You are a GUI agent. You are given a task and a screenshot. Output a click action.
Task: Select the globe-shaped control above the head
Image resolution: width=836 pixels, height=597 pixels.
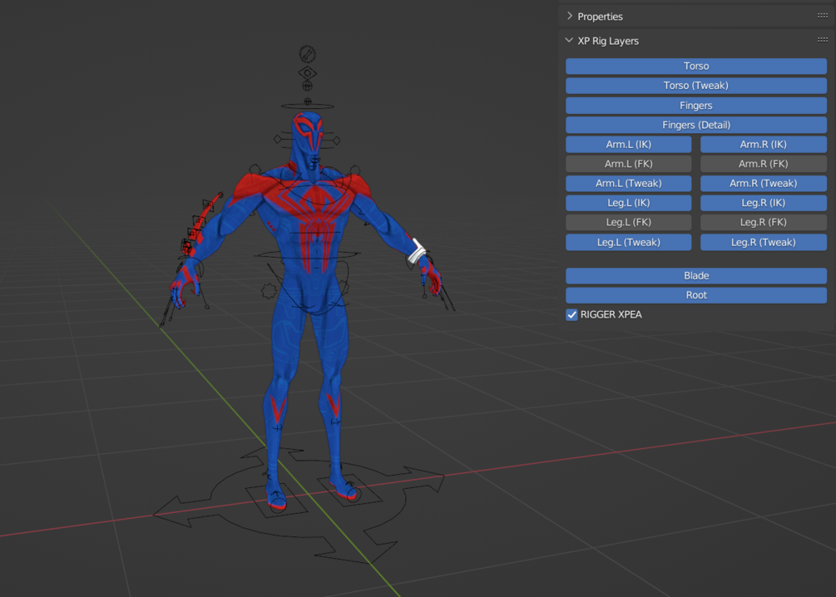(307, 86)
